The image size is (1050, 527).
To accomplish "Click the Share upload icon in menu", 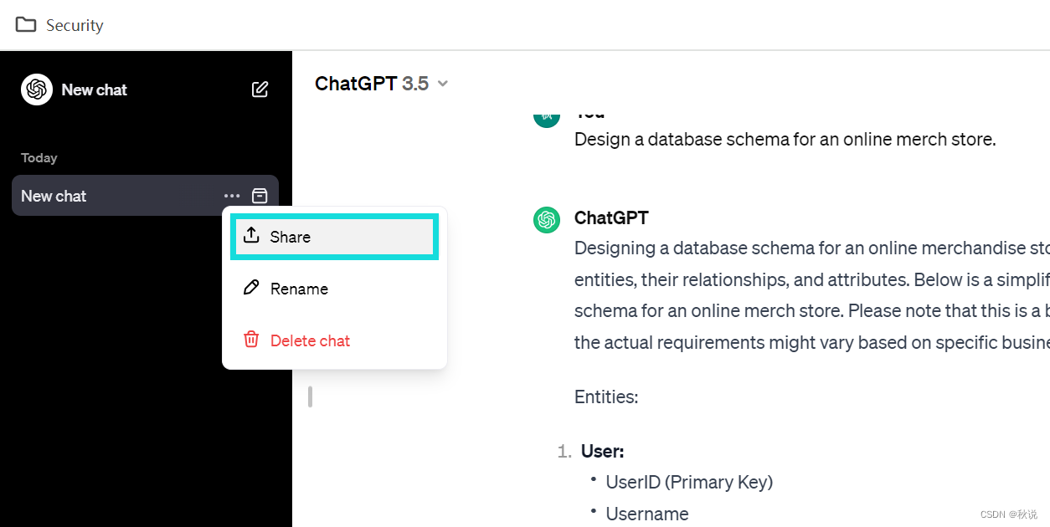I will pos(251,236).
